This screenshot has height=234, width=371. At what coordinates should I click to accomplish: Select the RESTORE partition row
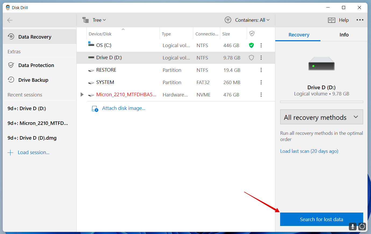(x=176, y=70)
